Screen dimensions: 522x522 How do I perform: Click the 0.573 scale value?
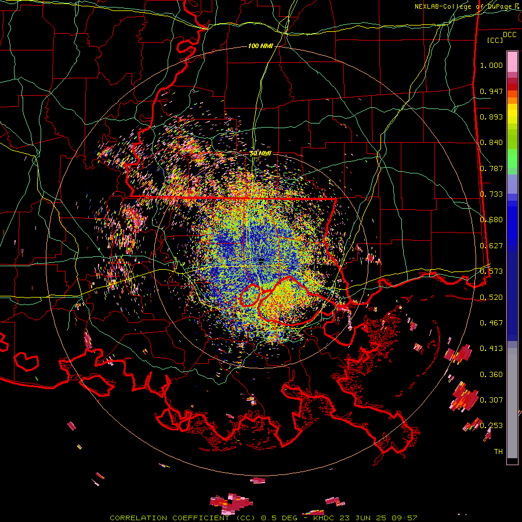(491, 271)
